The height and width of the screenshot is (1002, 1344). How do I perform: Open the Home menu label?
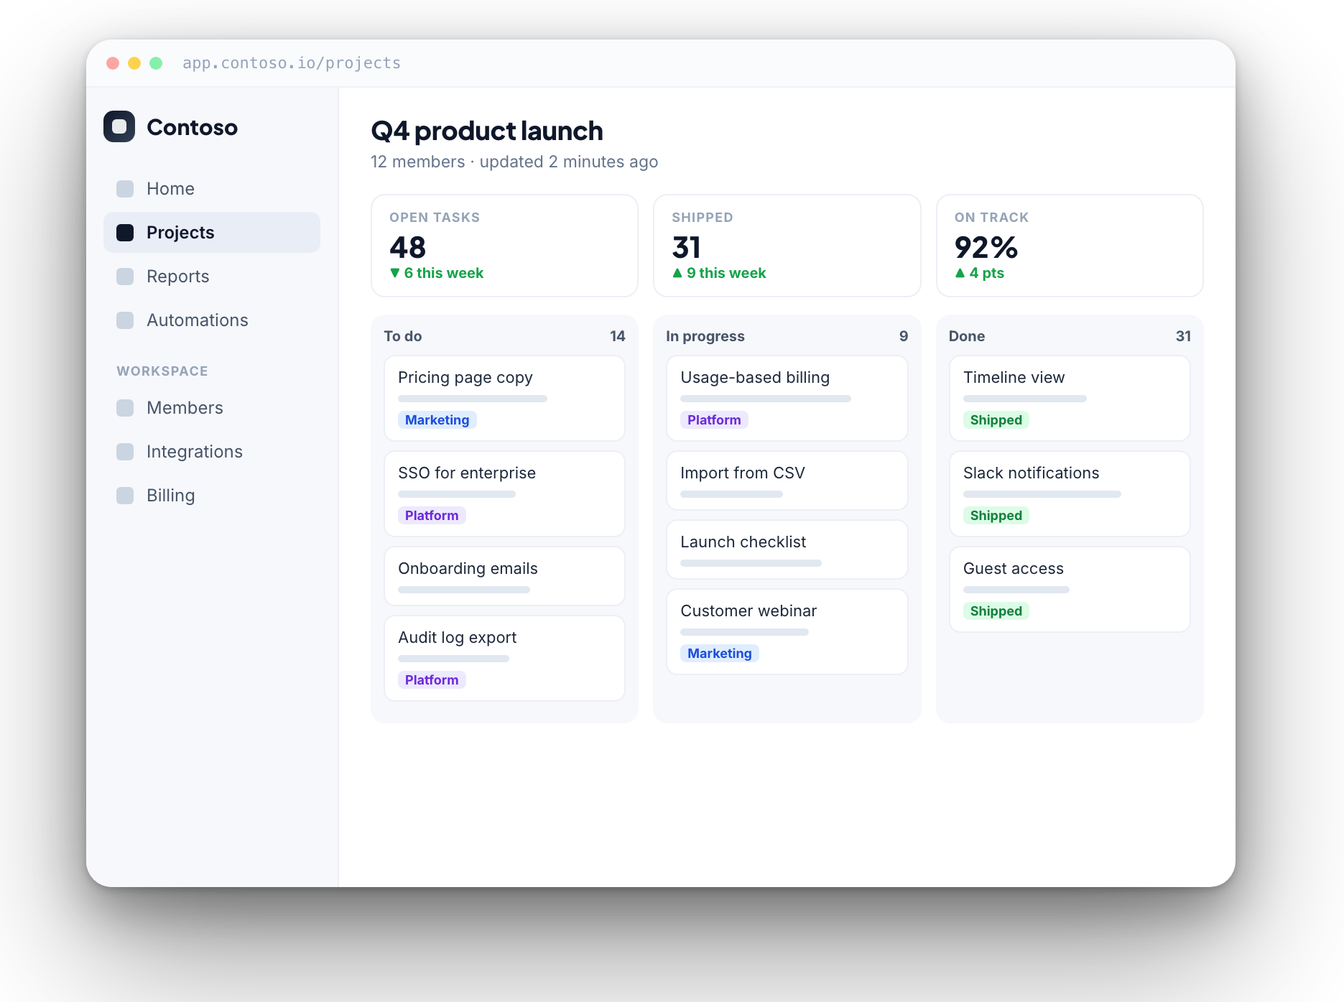170,189
